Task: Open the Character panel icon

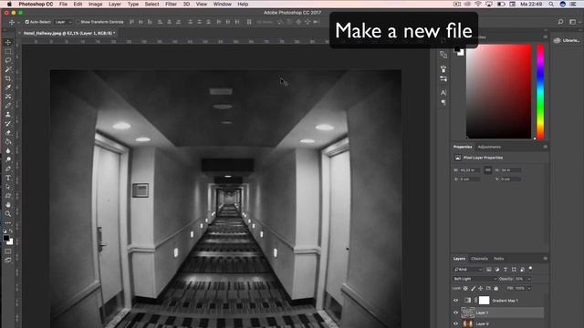Action: [x=443, y=93]
